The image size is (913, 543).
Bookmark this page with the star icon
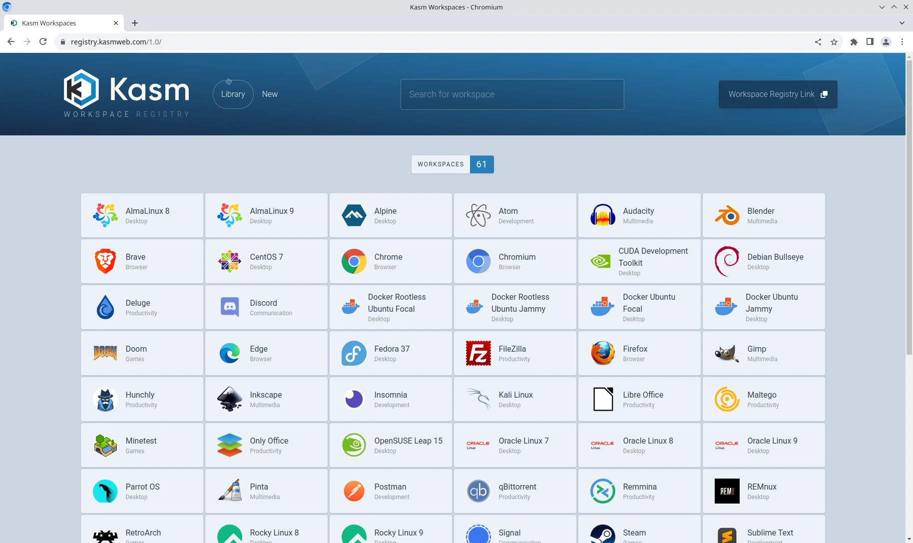(834, 42)
